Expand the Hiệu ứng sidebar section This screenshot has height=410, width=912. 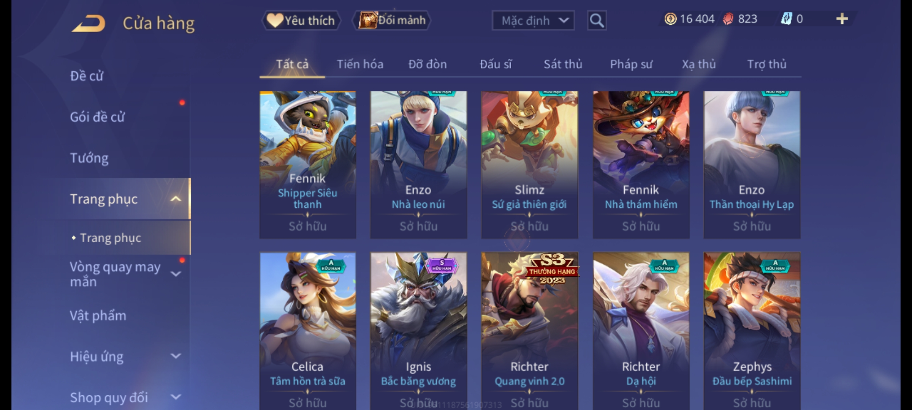(176, 356)
